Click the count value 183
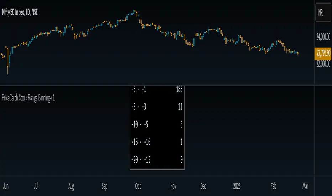332x196 pixels. (x=179, y=89)
